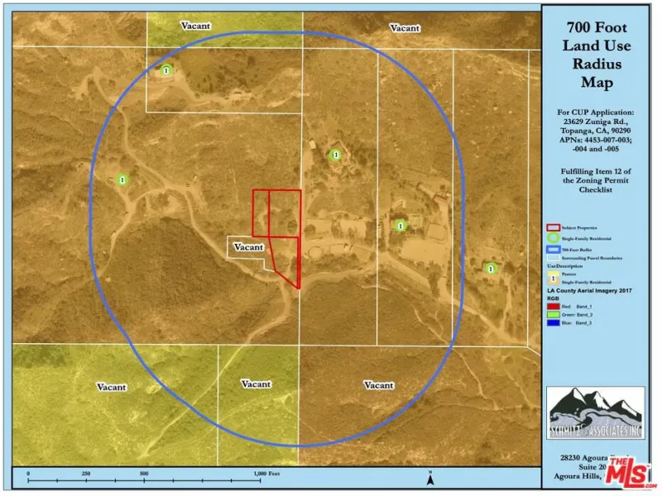Click the red Subject Properties legend symbol
Screen dimensions: 662x496
552,227
